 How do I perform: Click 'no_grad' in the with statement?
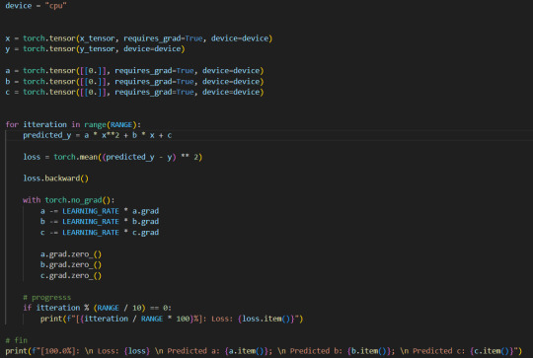pos(86,200)
